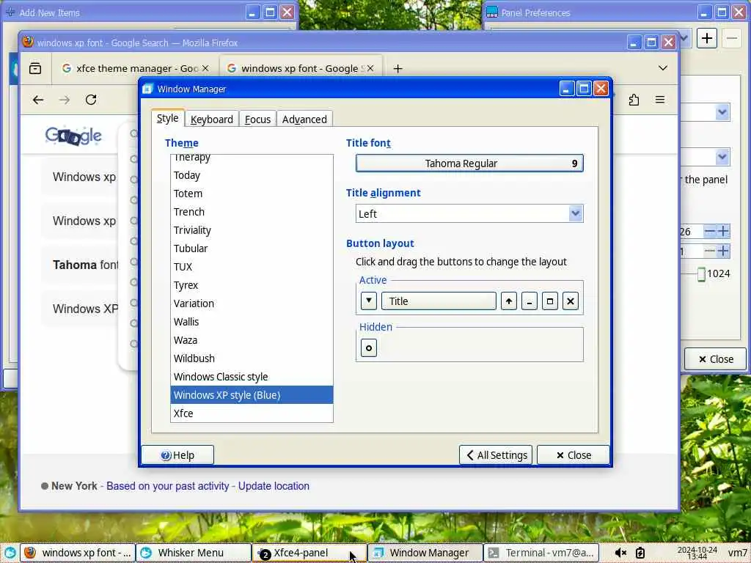Close the xfce theme manager tab
The width and height of the screenshot is (751, 563).
[x=205, y=68]
